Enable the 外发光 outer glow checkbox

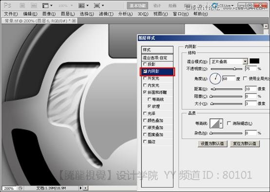click(145, 78)
